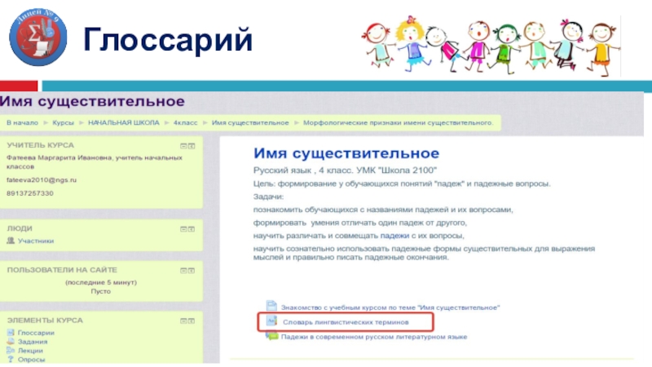Click the Русский язык, 4 класс subtitle line

[345, 170]
